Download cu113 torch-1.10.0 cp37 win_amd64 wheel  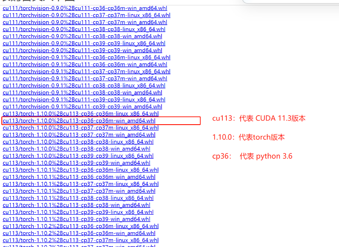pos(79,135)
